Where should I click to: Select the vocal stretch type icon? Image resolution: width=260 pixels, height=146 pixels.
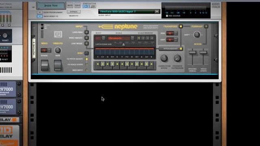pos(86,6)
